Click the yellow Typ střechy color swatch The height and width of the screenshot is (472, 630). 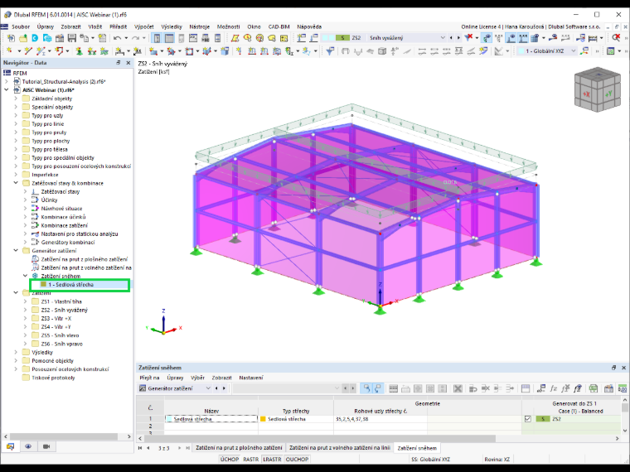263,419
